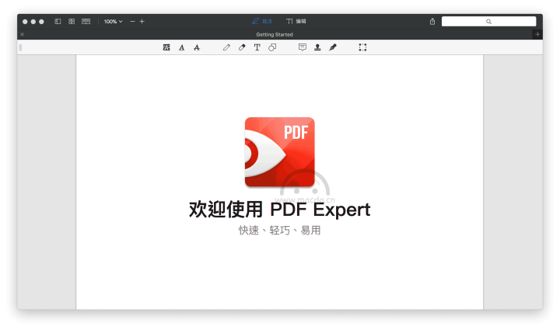
Task: Close the Getting Started tab
Action: click(x=22, y=34)
